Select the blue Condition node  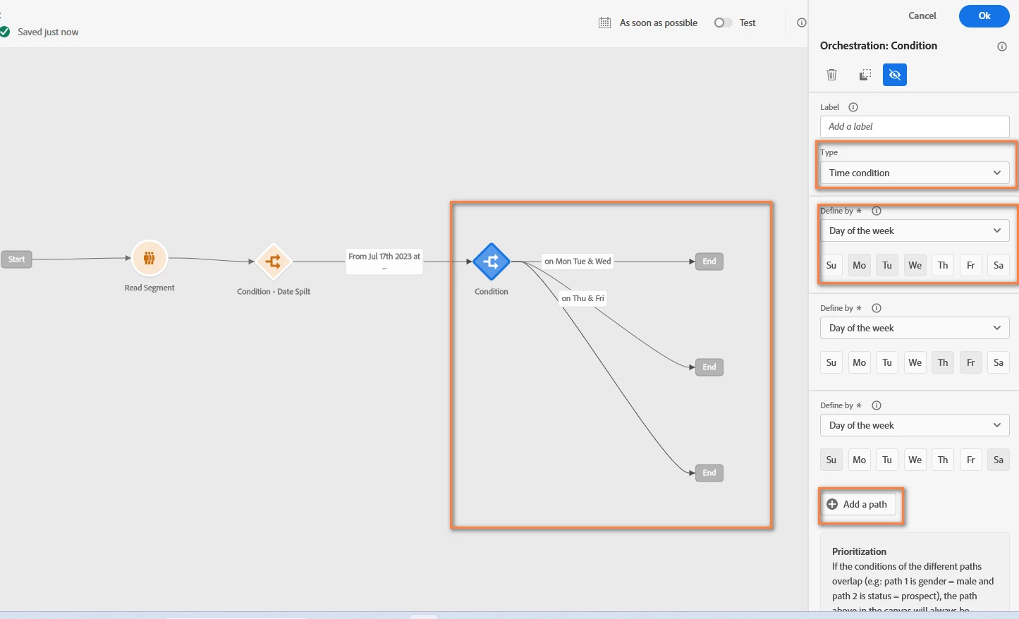(x=492, y=262)
